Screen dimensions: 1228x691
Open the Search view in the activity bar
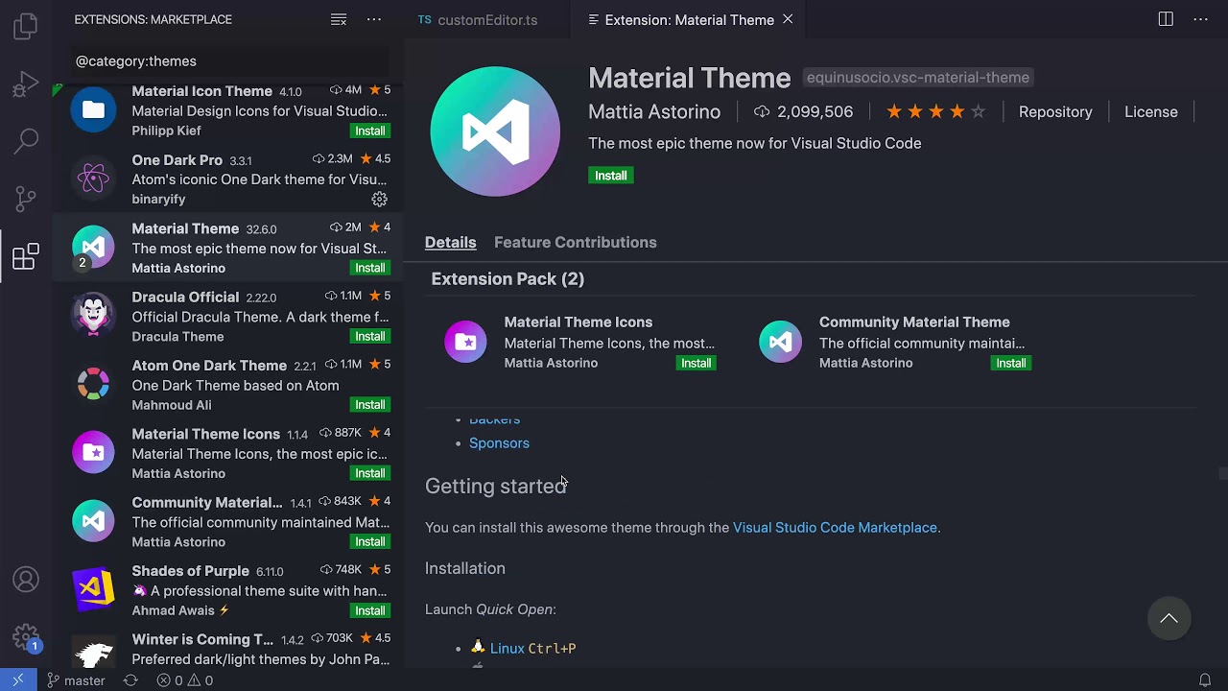click(x=26, y=141)
